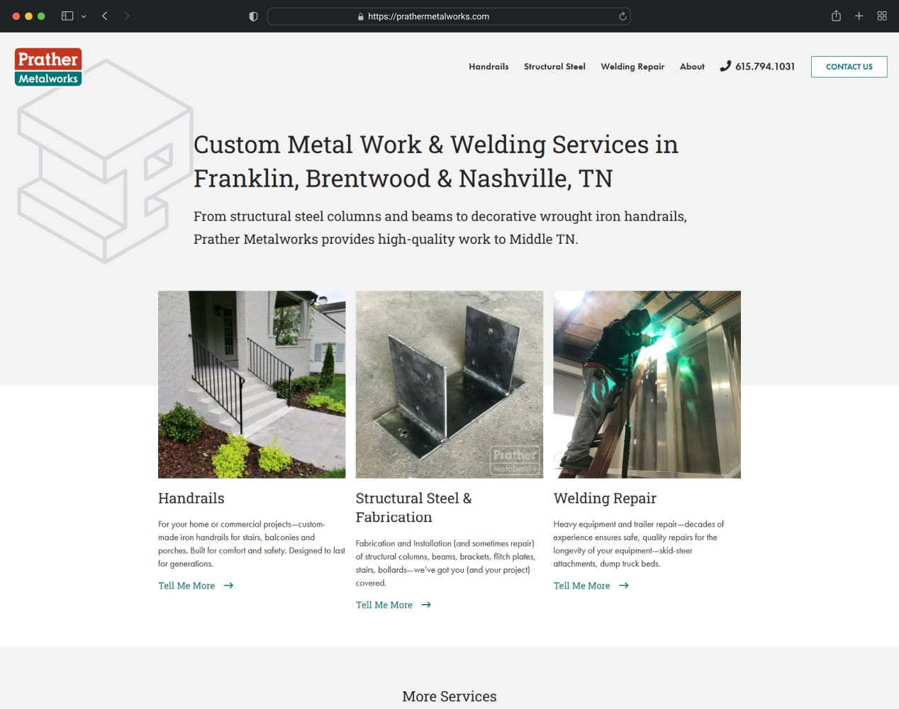Open the structural steel bracket photo
Viewport: 899px width, 709px height.
449,384
